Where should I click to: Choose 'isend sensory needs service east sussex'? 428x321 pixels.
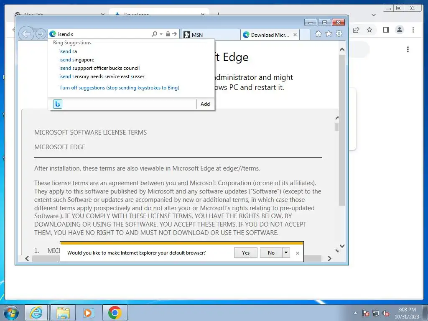[x=131, y=77]
